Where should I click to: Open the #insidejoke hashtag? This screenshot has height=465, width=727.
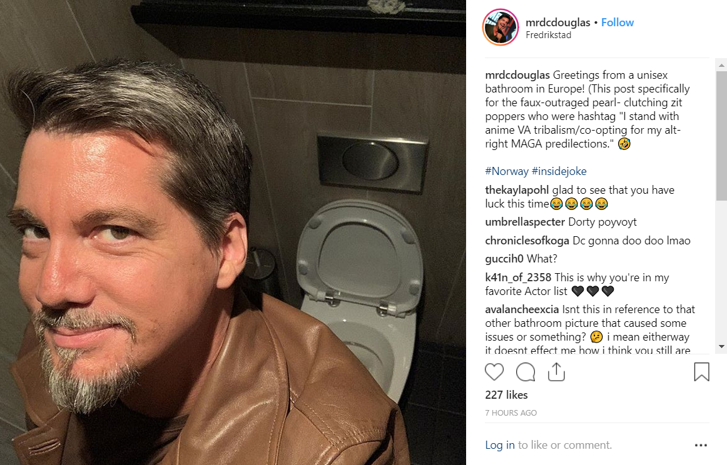559,171
